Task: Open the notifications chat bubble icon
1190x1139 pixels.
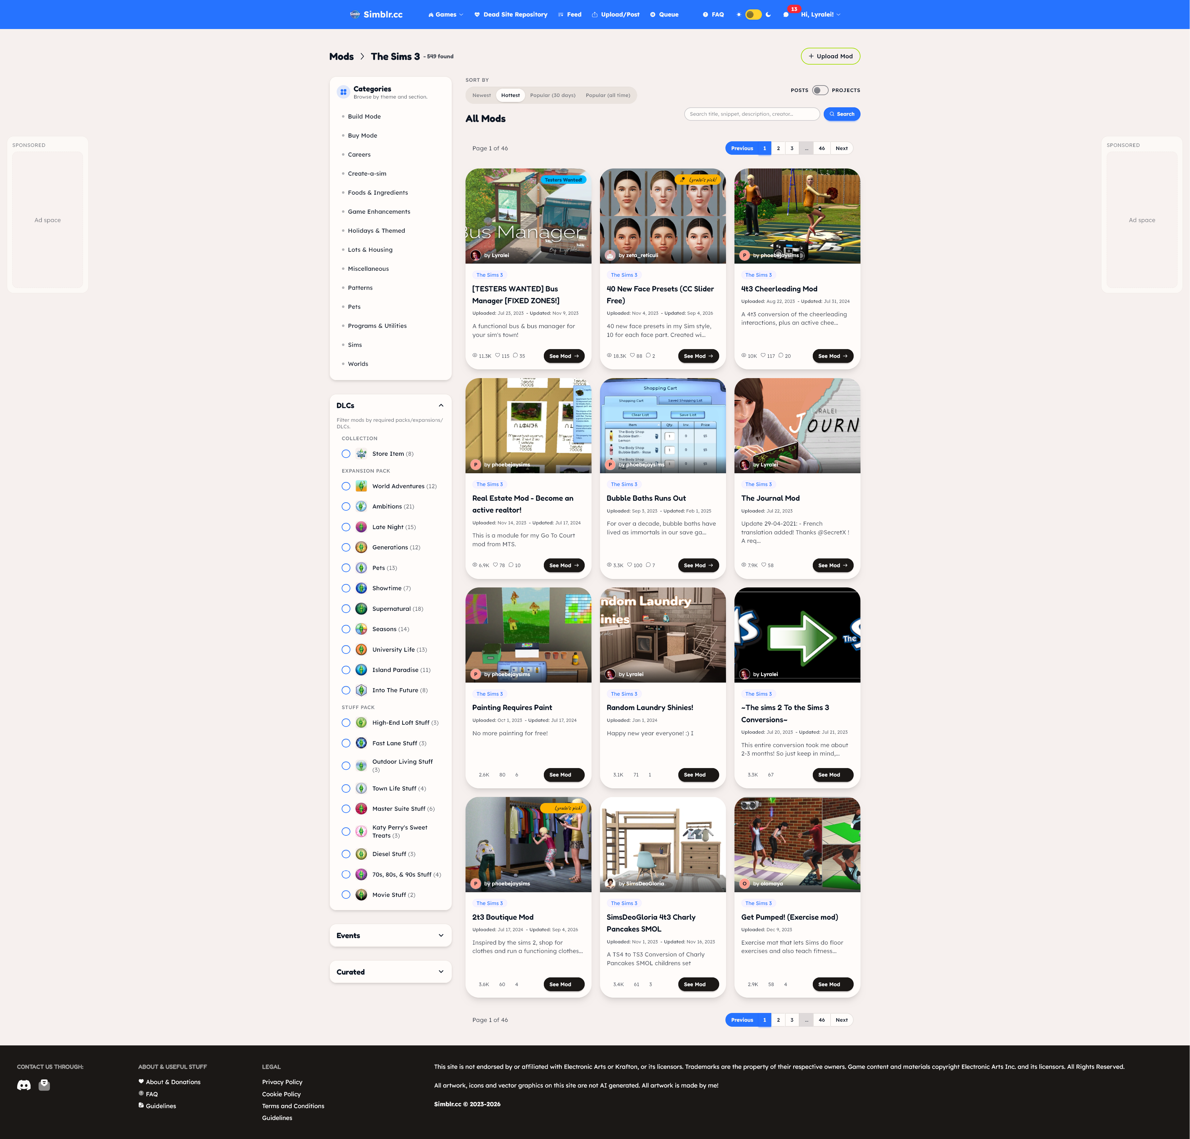Action: pos(786,15)
